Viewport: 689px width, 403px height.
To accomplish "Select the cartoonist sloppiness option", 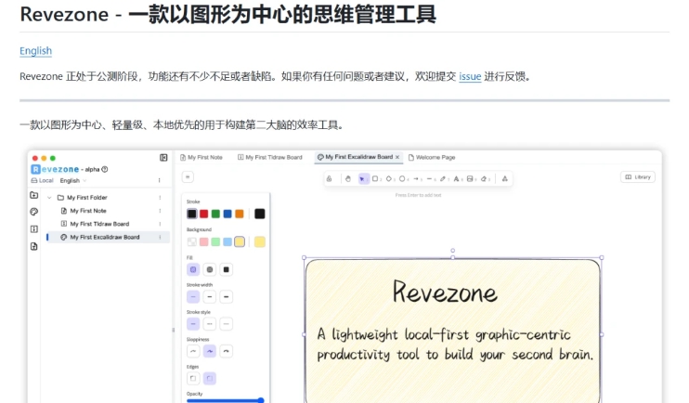I will [226, 351].
